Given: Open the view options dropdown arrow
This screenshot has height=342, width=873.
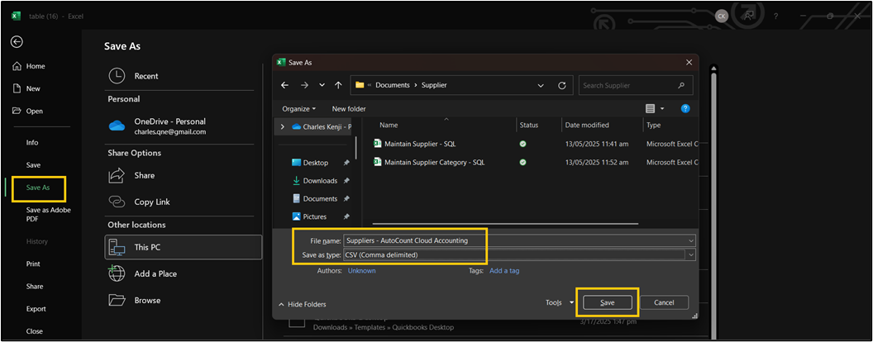Looking at the screenshot, I should pos(662,108).
